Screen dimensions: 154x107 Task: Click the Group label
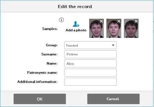tap(52, 45)
